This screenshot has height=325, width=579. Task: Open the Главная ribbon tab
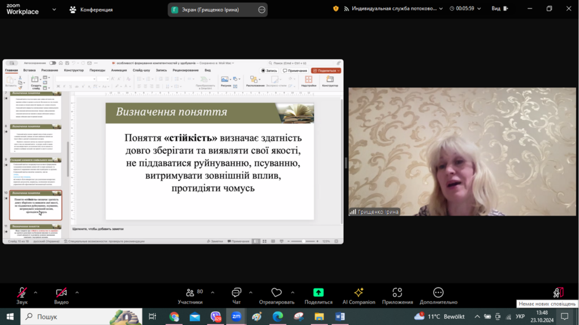[11, 70]
